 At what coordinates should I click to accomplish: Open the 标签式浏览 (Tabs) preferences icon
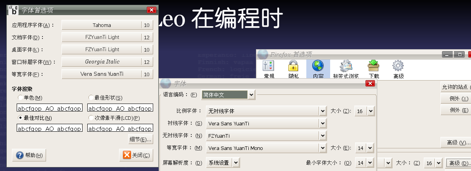coord(346,69)
